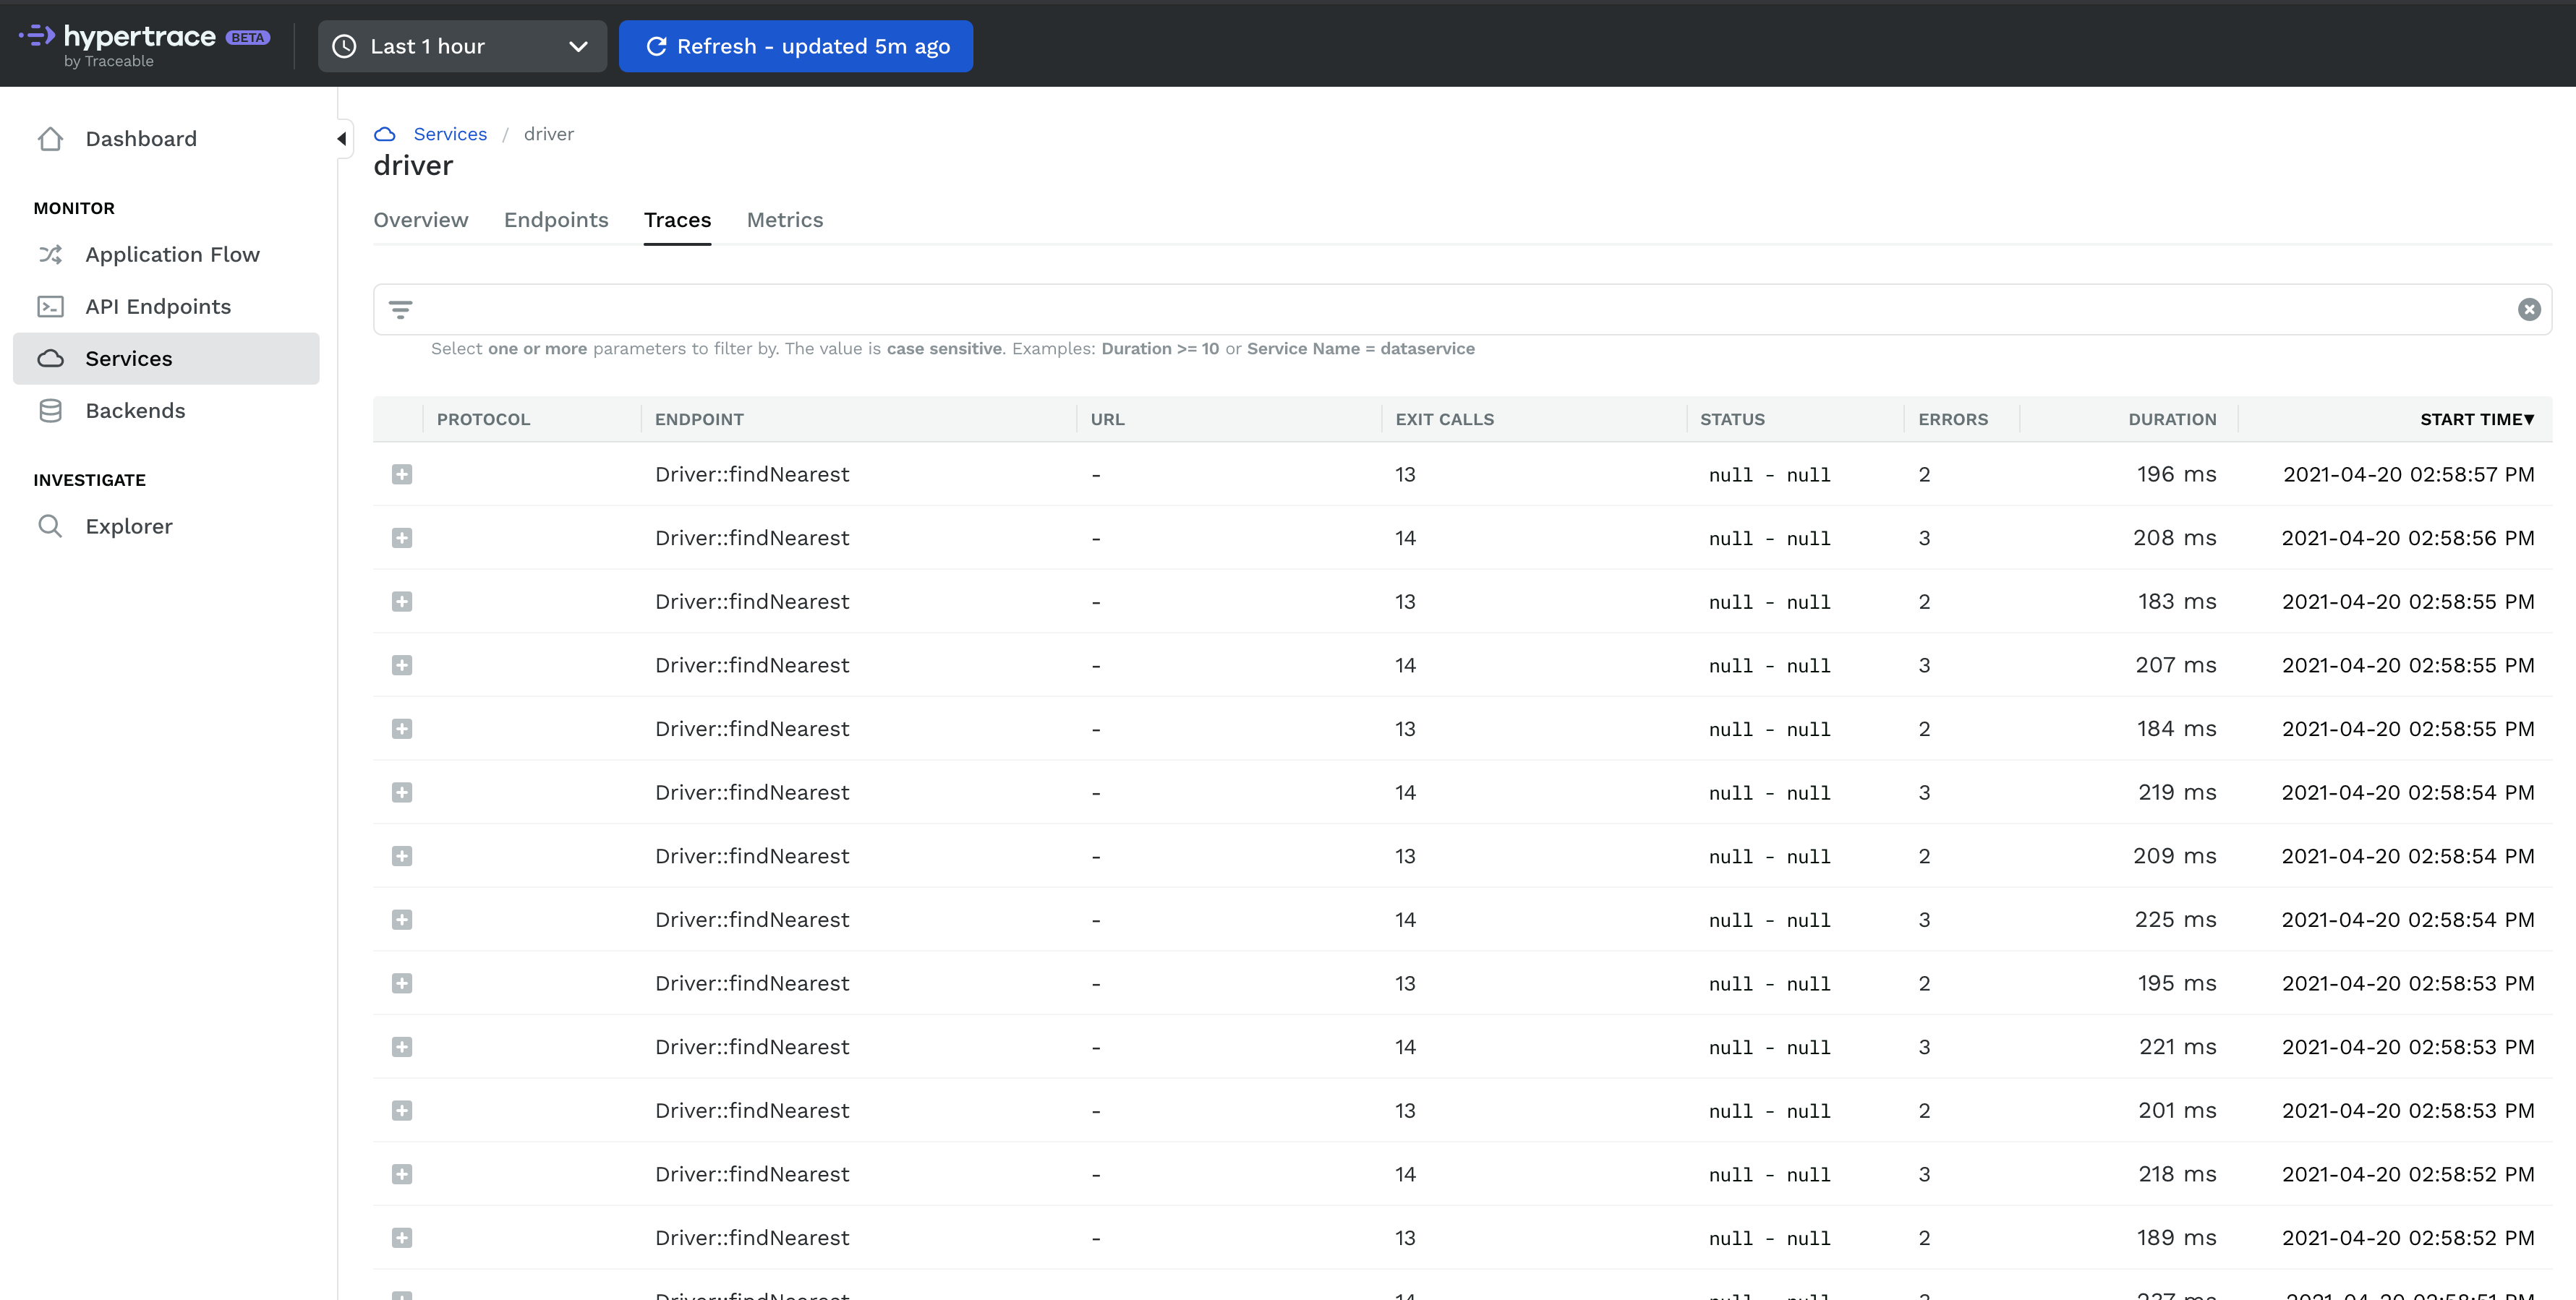Collapse the left navigation sidebar
This screenshot has width=2576, height=1300.
click(x=342, y=139)
